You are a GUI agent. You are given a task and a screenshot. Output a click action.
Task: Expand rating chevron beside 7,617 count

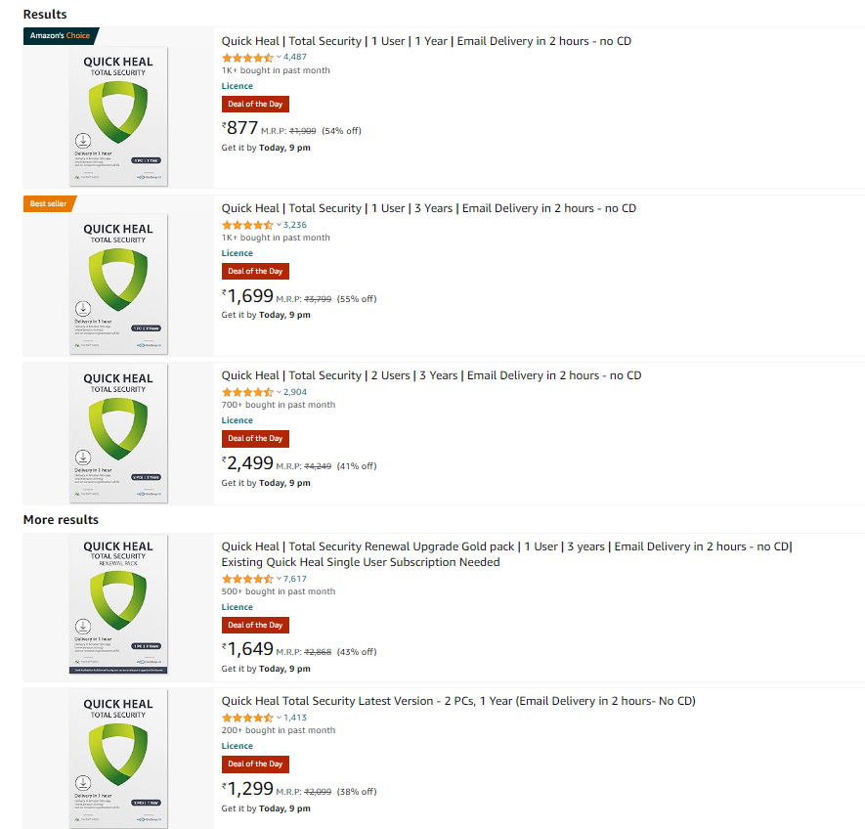click(x=279, y=579)
